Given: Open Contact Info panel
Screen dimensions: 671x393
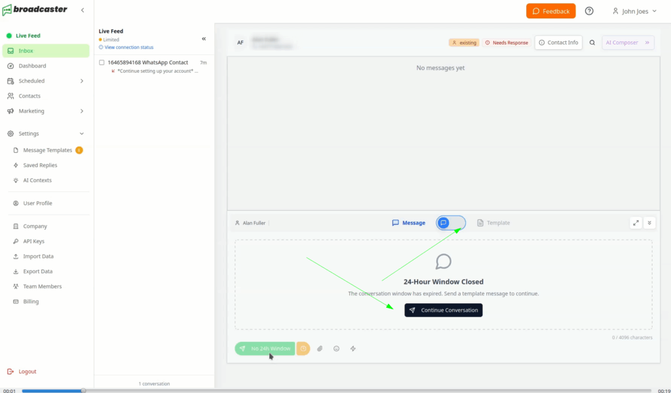Looking at the screenshot, I should point(558,43).
